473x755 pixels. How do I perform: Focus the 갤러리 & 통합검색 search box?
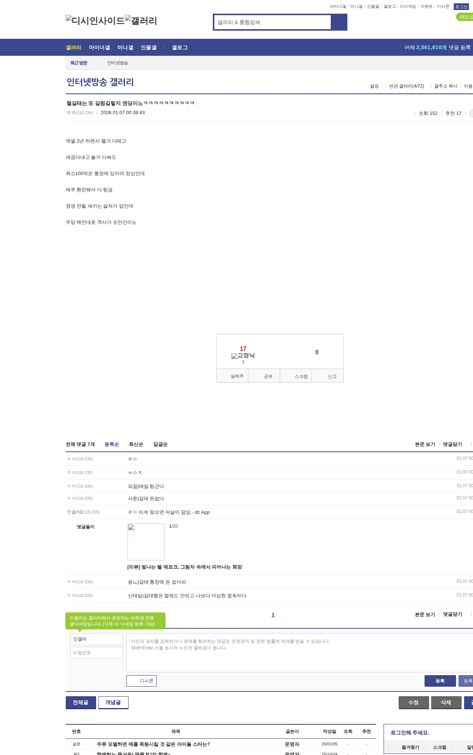coord(272,22)
